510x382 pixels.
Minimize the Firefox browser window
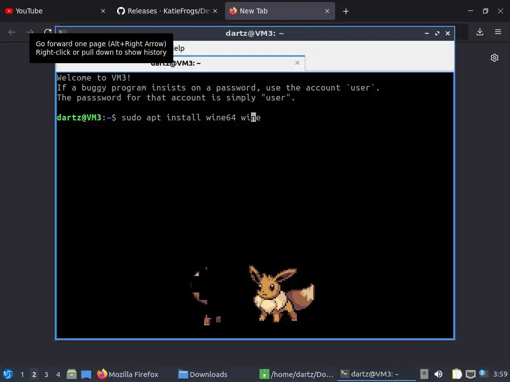tap(471, 11)
